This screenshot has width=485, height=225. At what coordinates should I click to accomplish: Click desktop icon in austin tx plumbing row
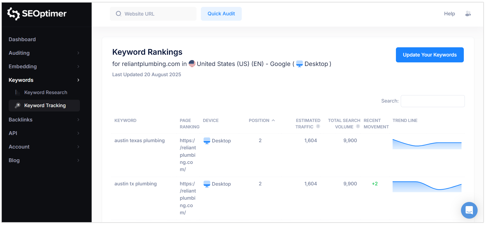point(207,184)
